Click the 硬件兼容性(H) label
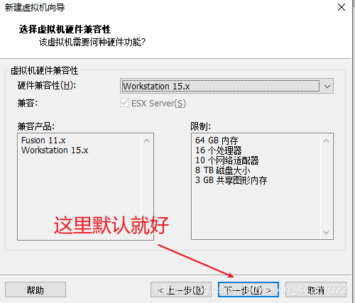The height and width of the screenshot is (303, 355). click(47, 85)
